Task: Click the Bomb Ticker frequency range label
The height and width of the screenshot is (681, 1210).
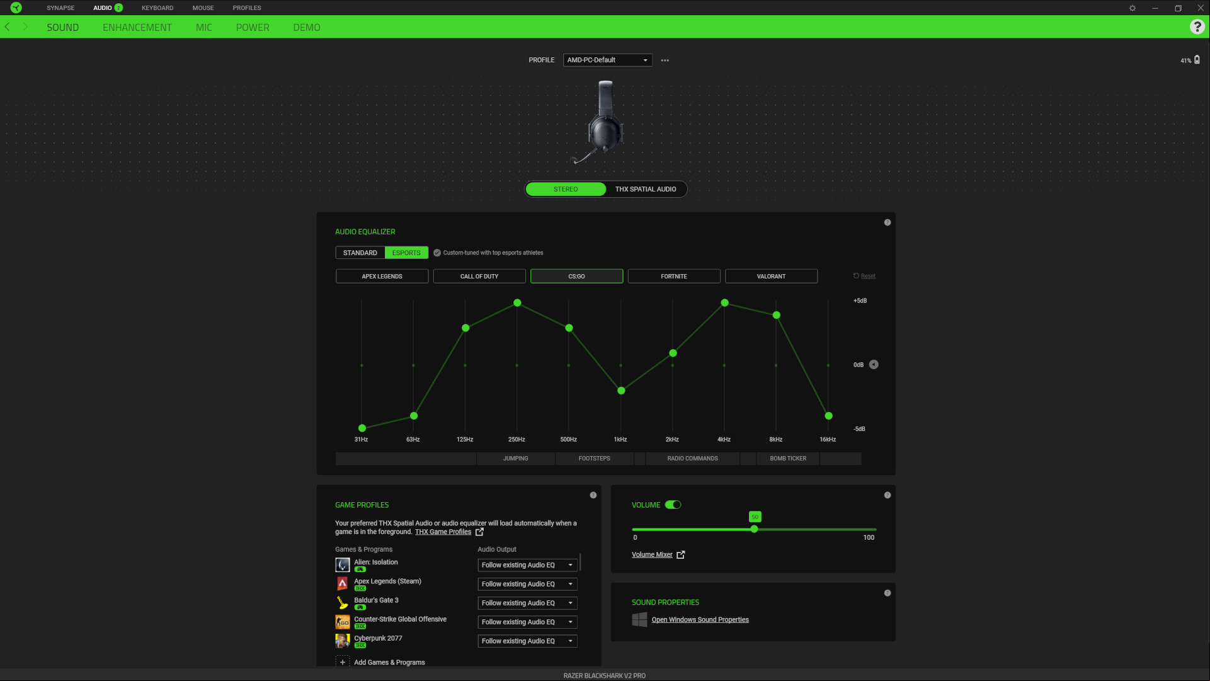Action: coord(788,459)
